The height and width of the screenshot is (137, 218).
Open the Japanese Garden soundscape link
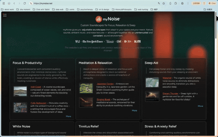click(105, 84)
